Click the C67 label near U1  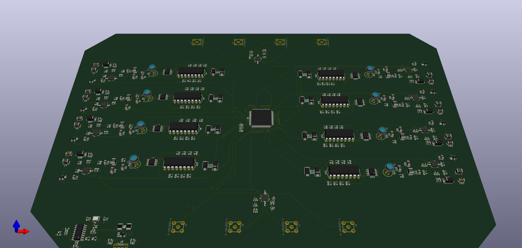coord(241,128)
